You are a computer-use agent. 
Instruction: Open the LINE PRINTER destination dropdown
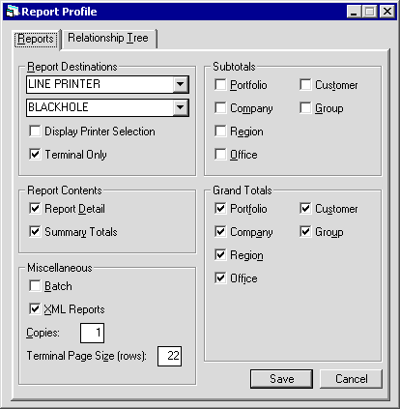coord(180,84)
